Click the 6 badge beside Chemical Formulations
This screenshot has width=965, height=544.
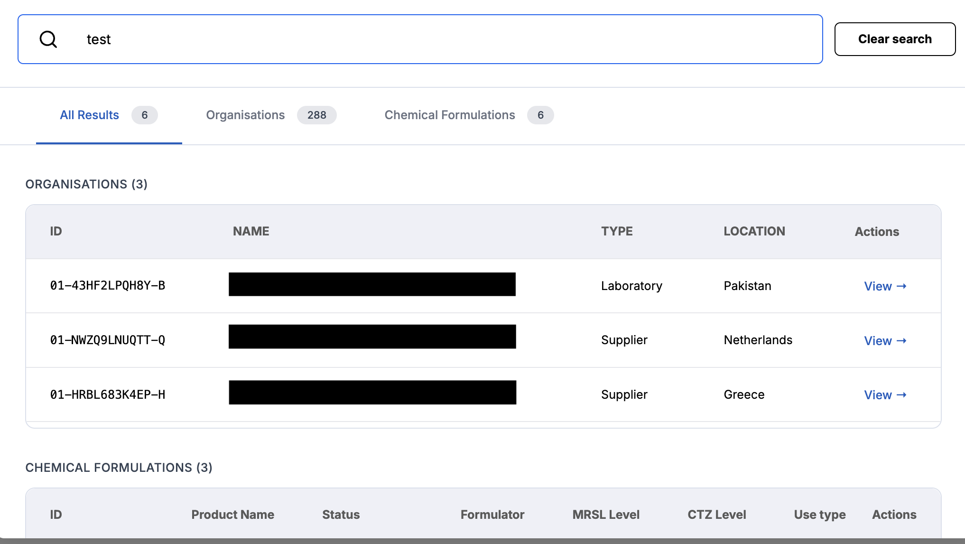540,115
